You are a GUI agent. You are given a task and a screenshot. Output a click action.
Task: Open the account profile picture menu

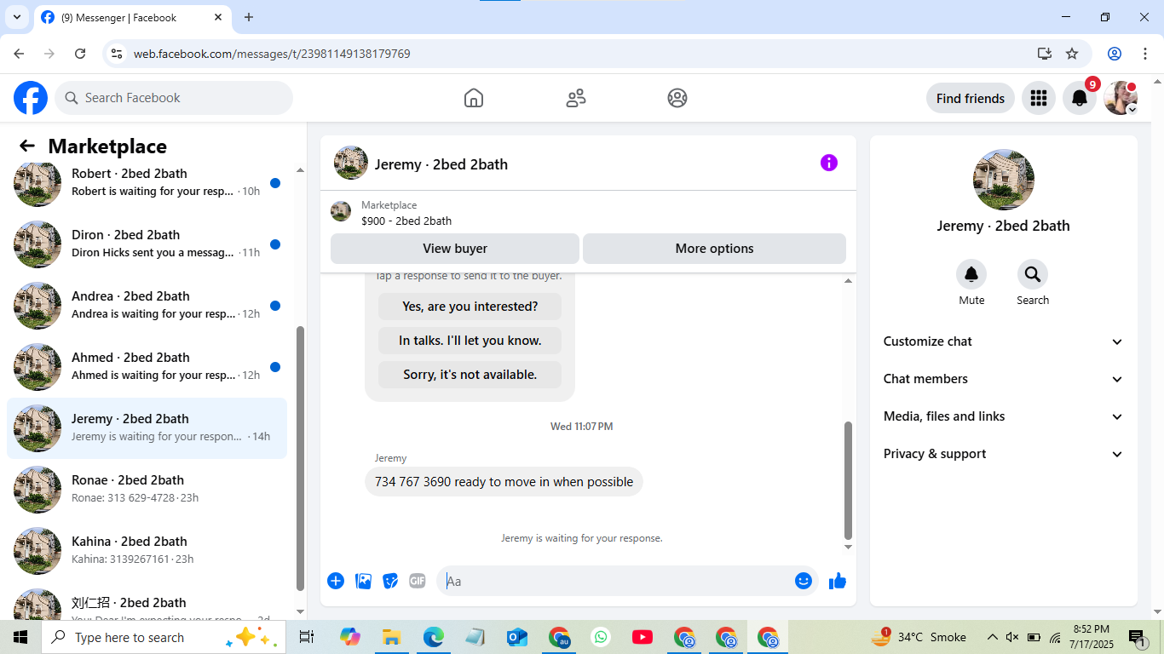[1121, 98]
